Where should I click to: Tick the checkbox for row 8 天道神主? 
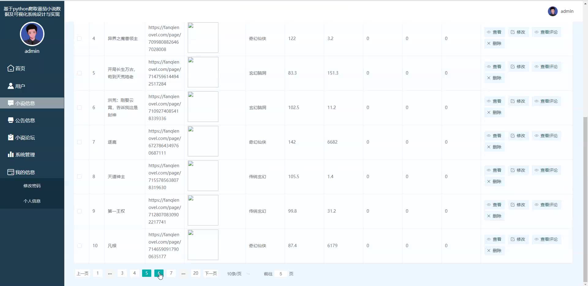tap(79, 177)
